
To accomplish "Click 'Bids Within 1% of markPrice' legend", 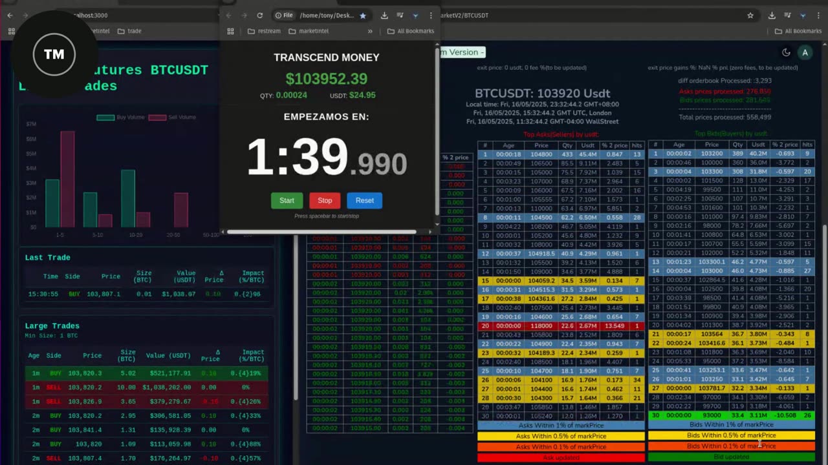I will click(732, 425).
